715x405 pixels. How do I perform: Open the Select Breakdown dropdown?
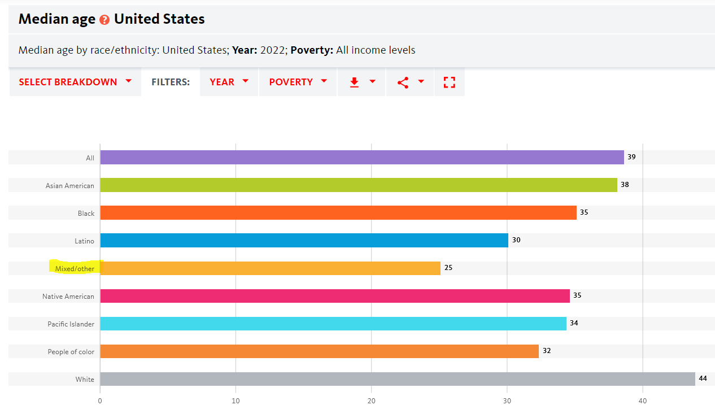[x=75, y=82]
